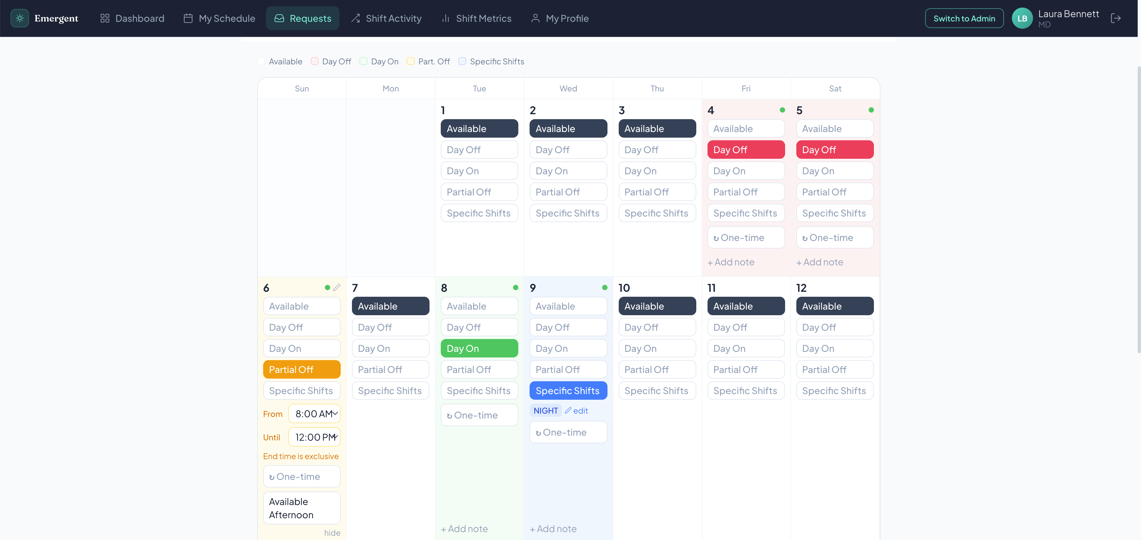
Task: Open My Profile tab
Action: pyautogui.click(x=559, y=18)
